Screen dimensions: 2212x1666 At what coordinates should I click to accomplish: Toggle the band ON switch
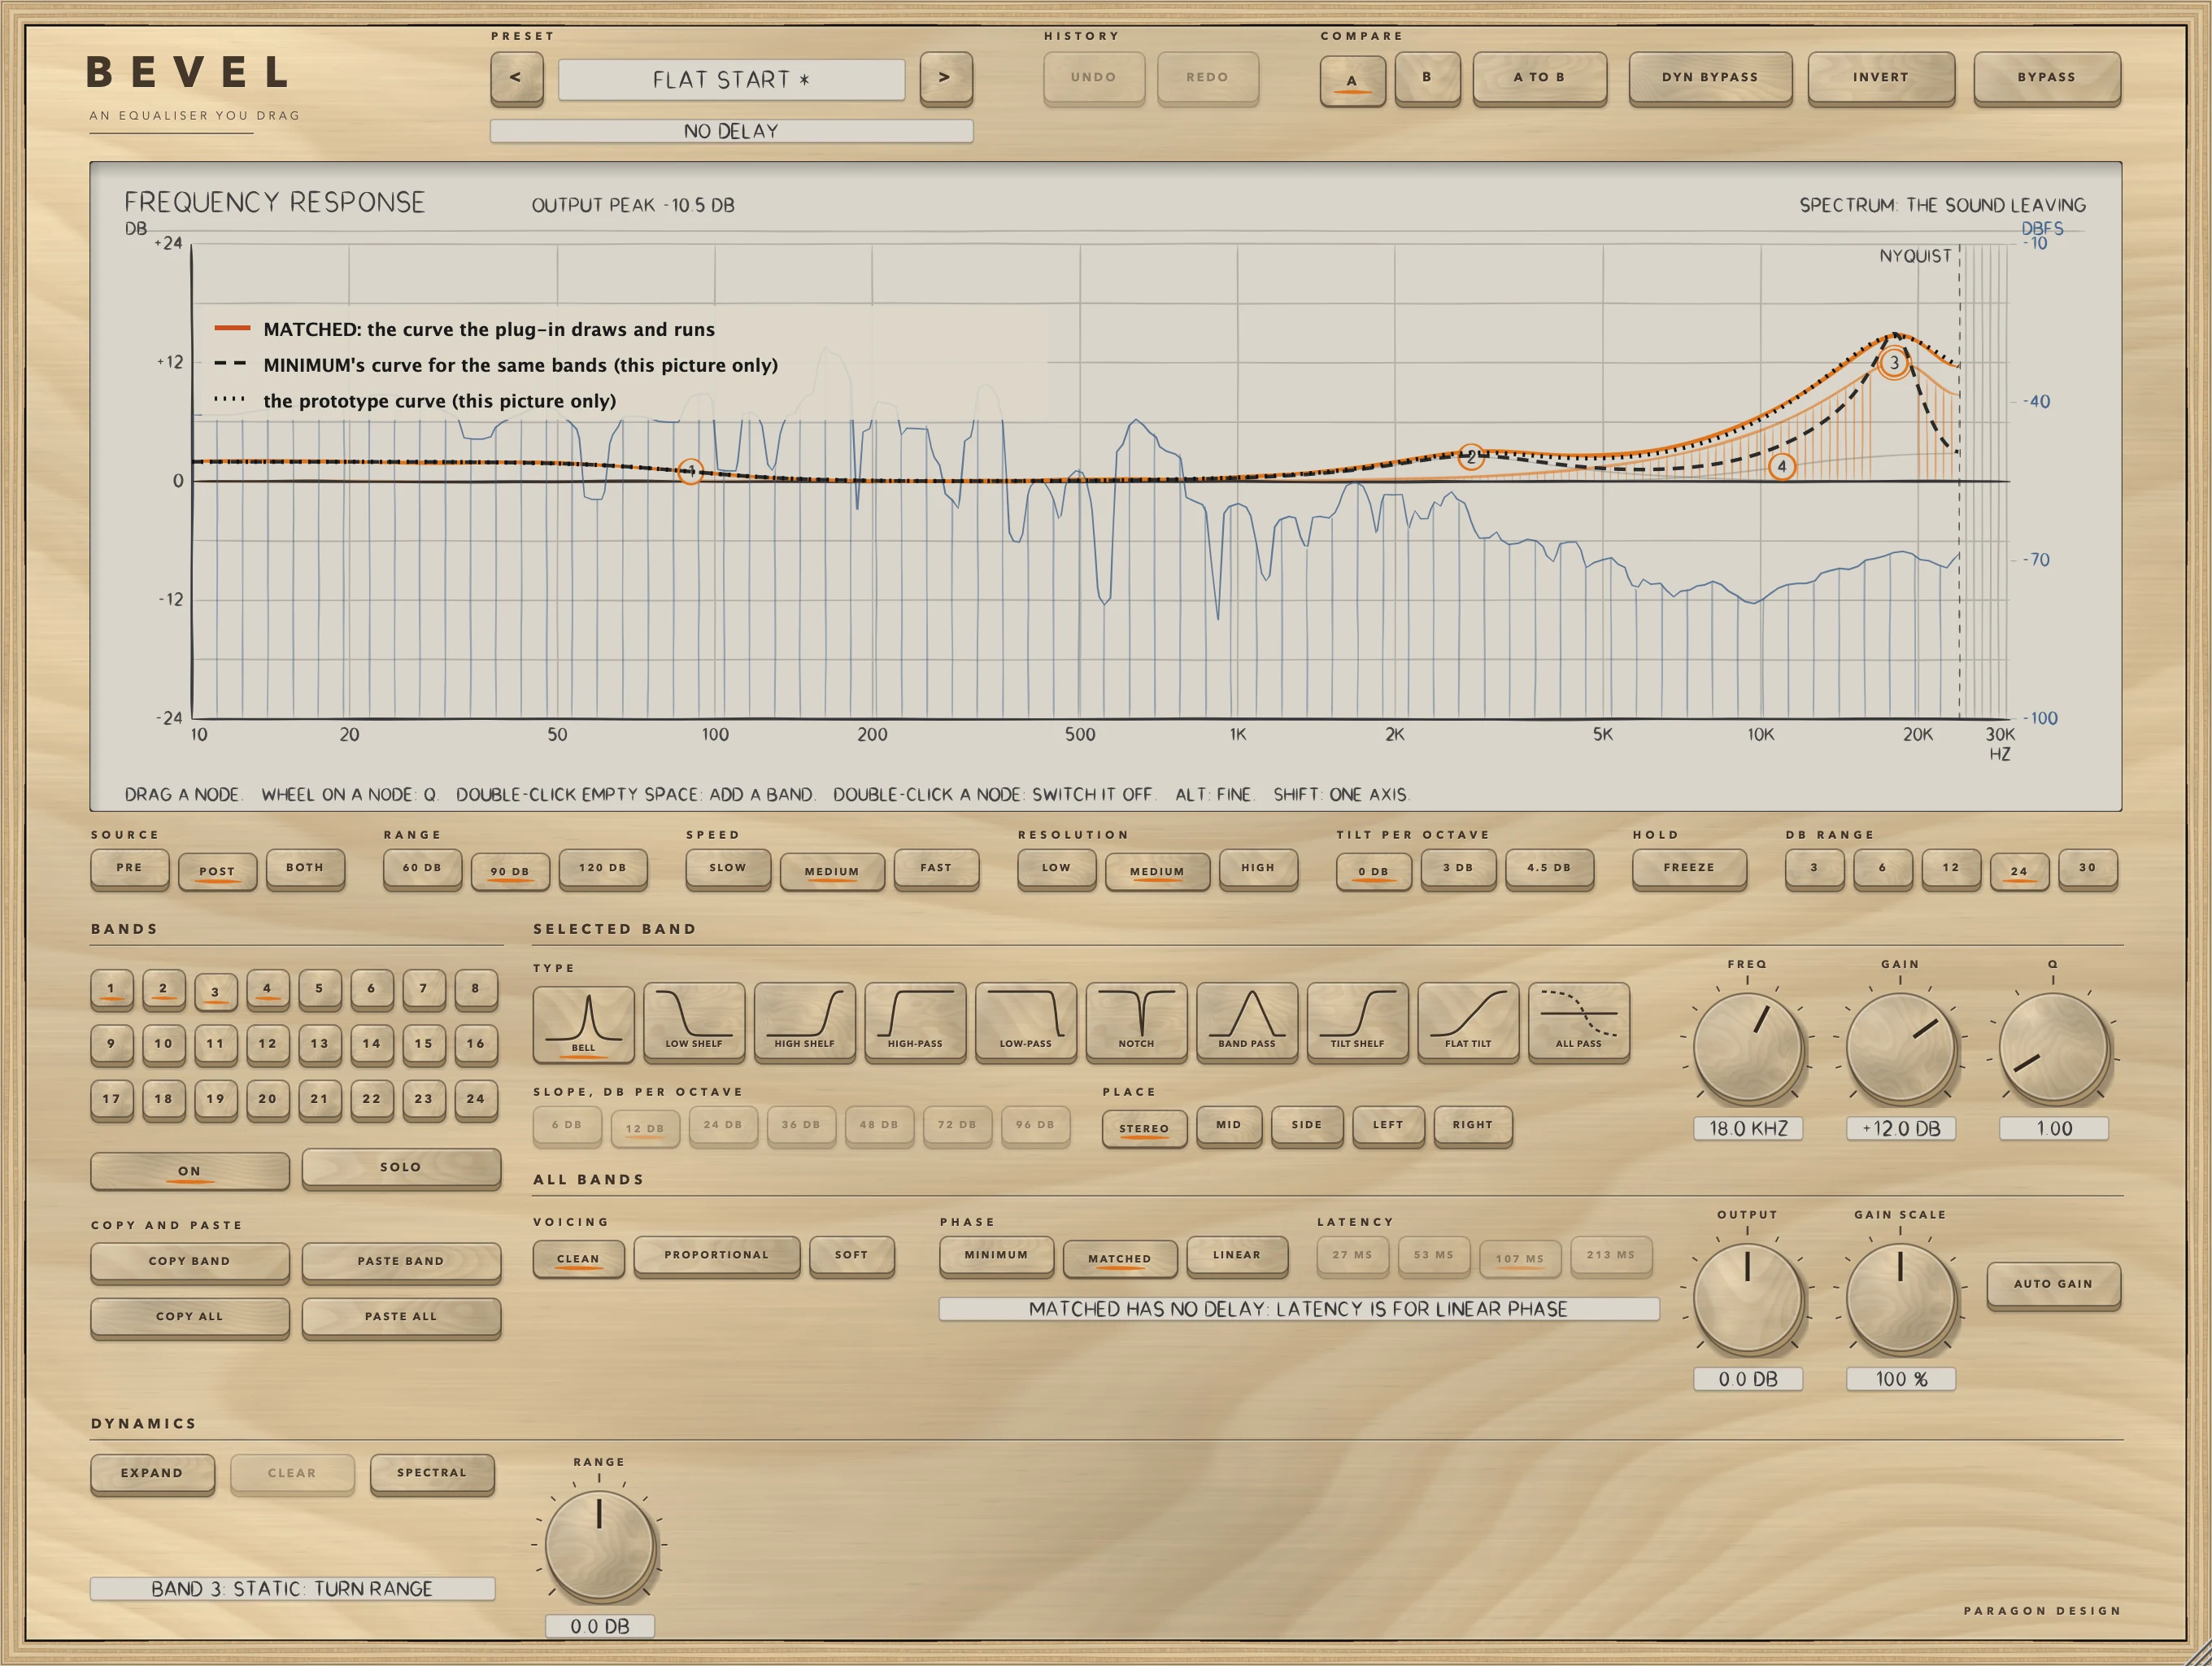(x=190, y=1170)
